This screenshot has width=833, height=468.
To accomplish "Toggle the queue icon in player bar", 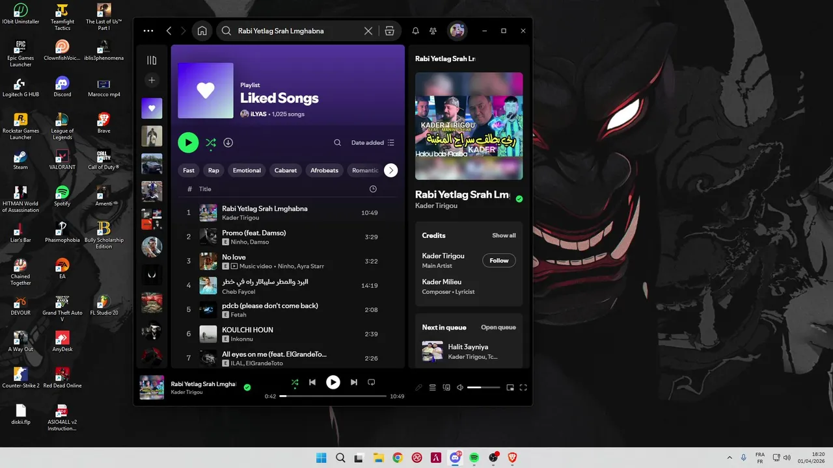I will [x=432, y=387].
